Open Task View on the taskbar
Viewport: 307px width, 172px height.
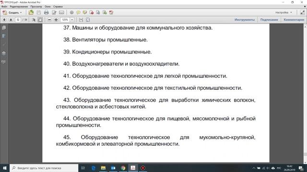click(83, 168)
